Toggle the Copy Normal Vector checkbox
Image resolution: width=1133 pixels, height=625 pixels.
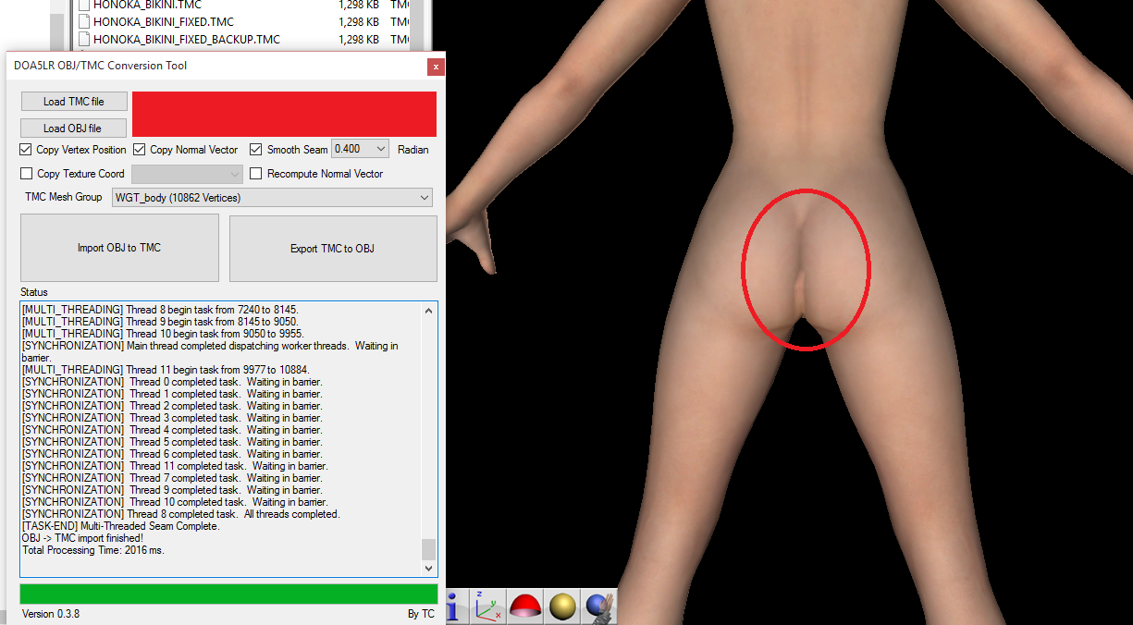(x=140, y=150)
